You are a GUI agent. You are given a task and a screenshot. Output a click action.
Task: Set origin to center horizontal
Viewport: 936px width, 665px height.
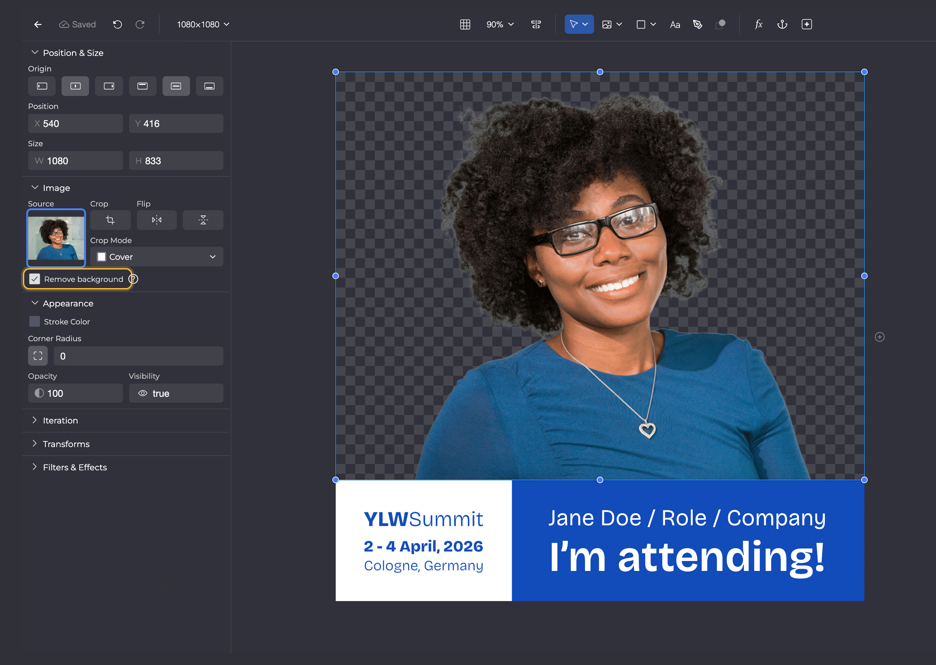coord(75,86)
